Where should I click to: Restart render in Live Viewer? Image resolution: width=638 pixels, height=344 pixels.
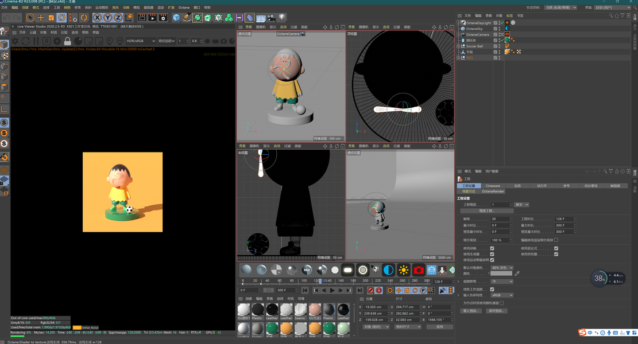pos(25,41)
